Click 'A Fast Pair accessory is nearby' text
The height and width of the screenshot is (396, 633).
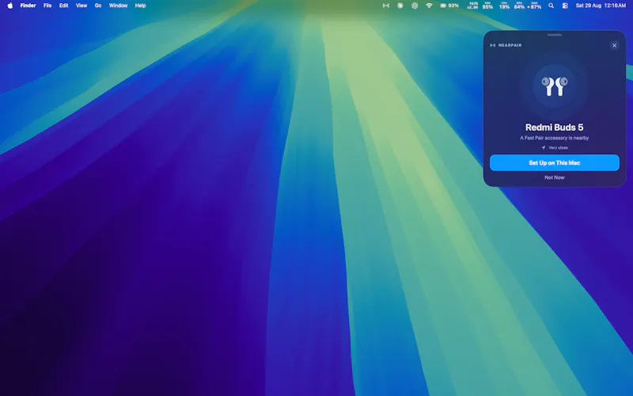coord(555,138)
